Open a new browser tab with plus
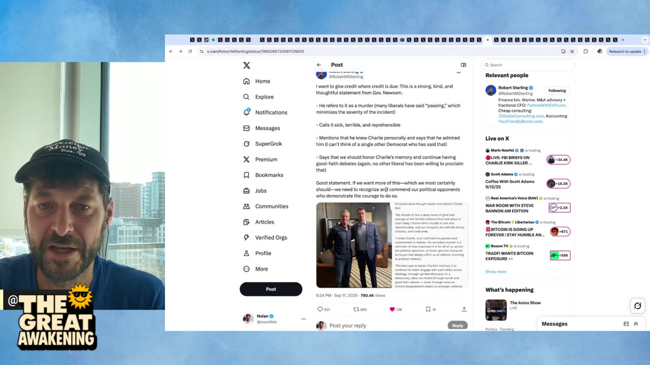Screen dimensions: 650x365 click(x=623, y=40)
